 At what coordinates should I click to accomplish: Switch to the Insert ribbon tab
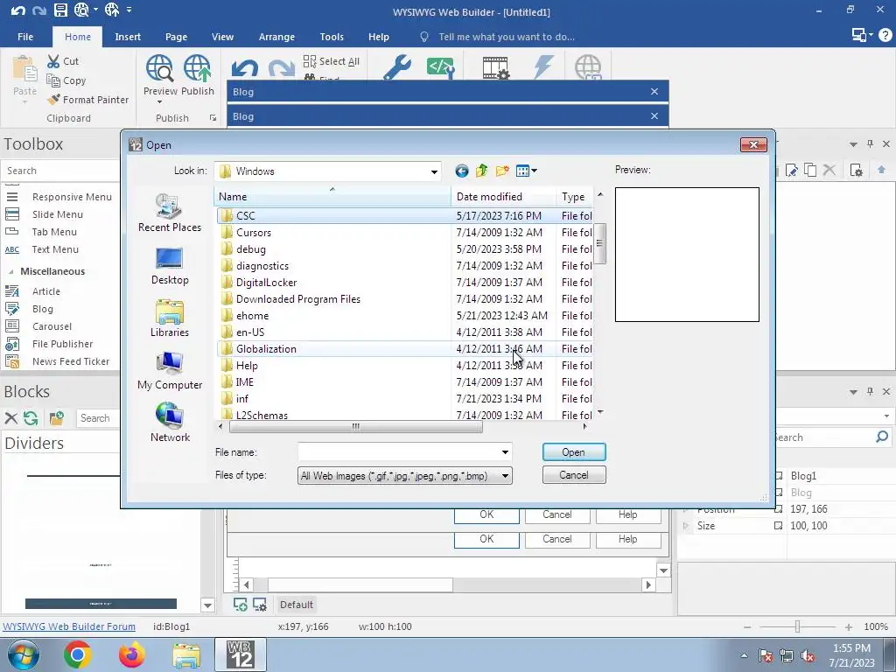[128, 37]
